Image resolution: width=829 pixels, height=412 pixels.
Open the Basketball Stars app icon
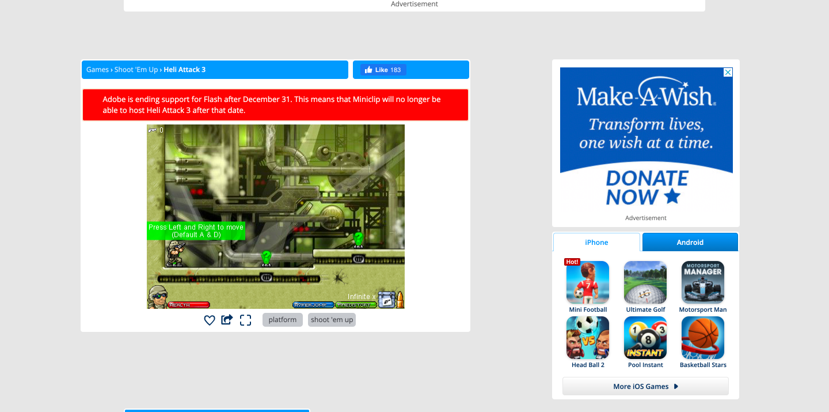pos(703,338)
